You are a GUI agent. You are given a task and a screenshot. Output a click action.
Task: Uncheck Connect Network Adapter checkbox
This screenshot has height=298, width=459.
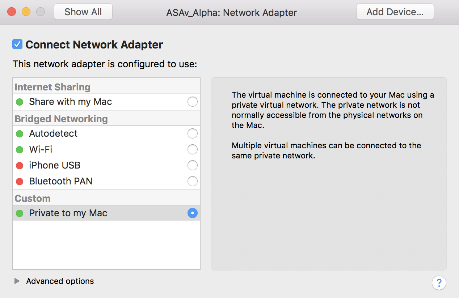tap(17, 44)
